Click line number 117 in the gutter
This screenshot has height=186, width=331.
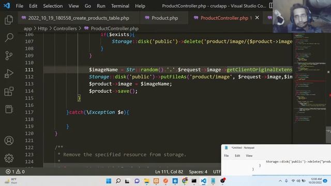click(x=29, y=112)
